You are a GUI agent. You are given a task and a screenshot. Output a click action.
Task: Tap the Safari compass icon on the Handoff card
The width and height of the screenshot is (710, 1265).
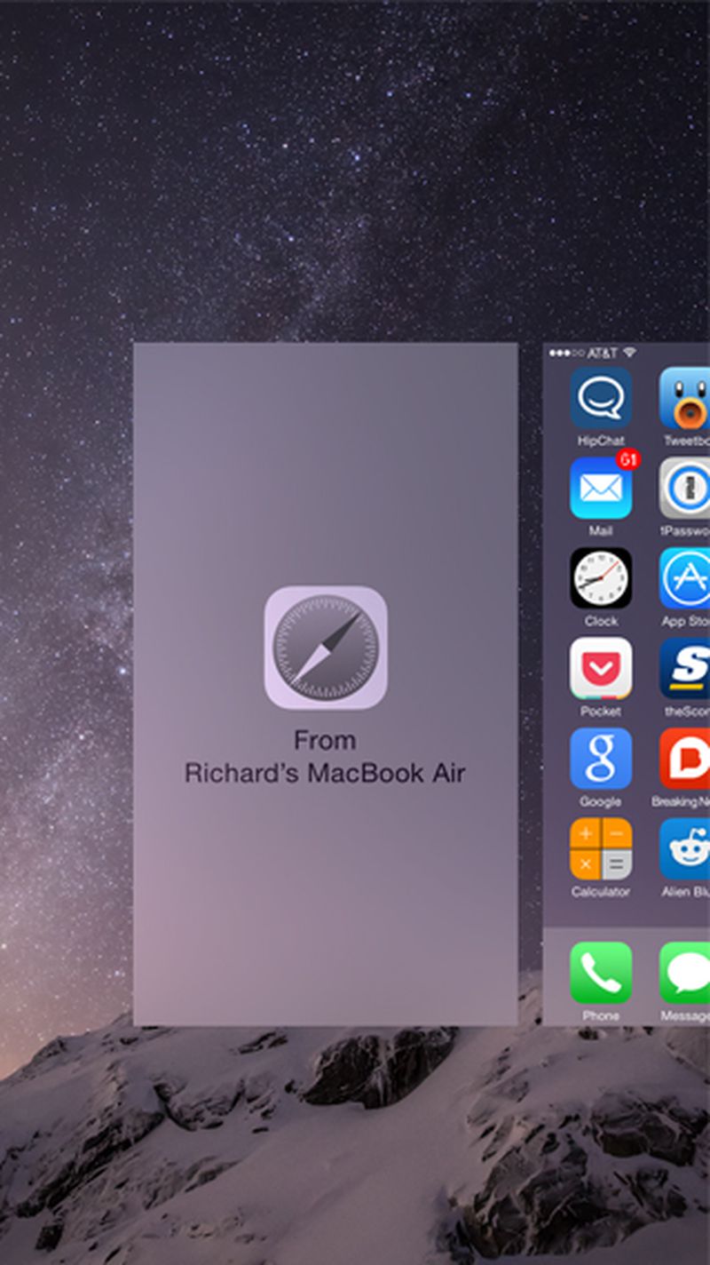point(326,647)
